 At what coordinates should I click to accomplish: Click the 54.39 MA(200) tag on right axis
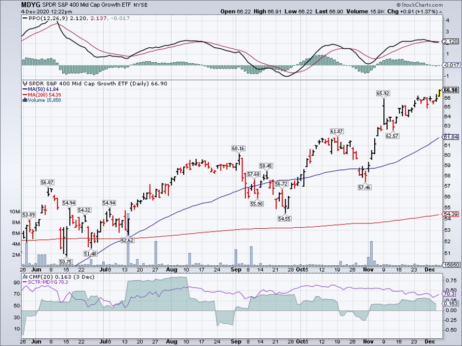pyautogui.click(x=451, y=214)
